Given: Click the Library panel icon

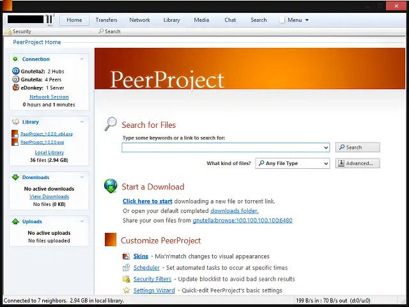Looking at the screenshot, I should pos(15,122).
